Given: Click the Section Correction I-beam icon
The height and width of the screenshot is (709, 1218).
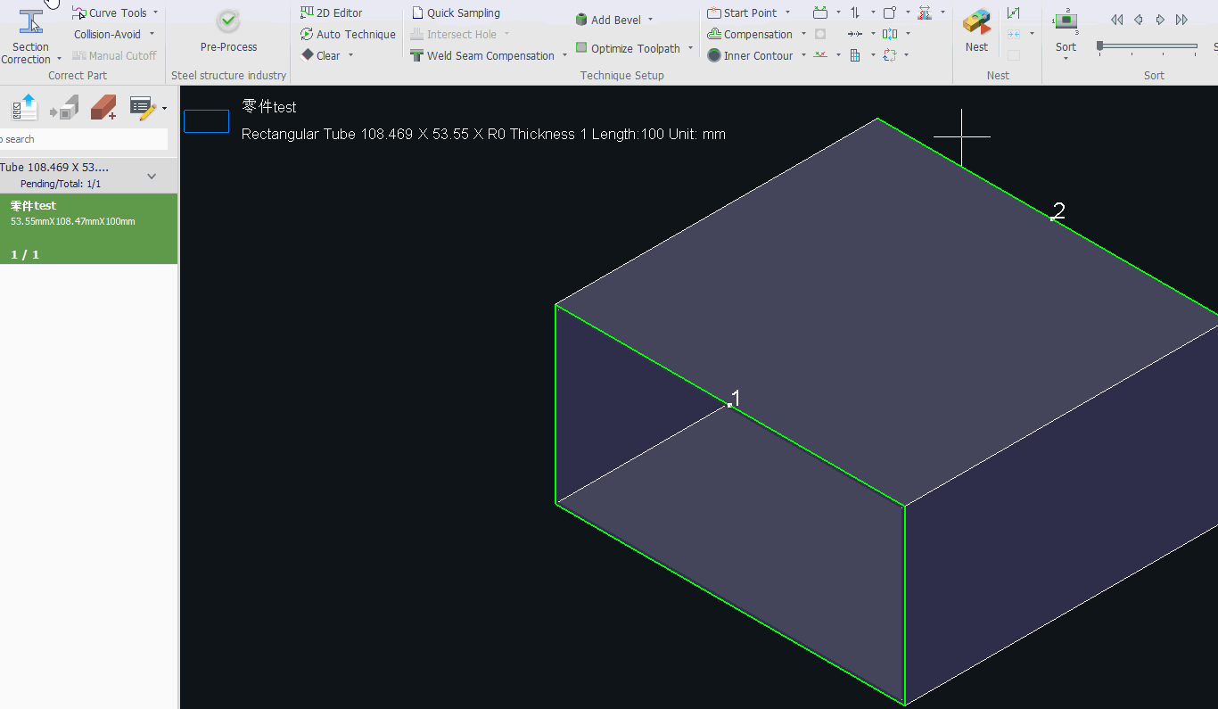Looking at the screenshot, I should (x=31, y=22).
